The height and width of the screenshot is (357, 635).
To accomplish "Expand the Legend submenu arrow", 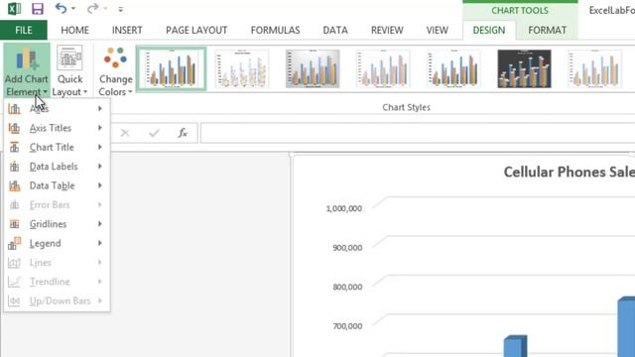I will click(100, 243).
